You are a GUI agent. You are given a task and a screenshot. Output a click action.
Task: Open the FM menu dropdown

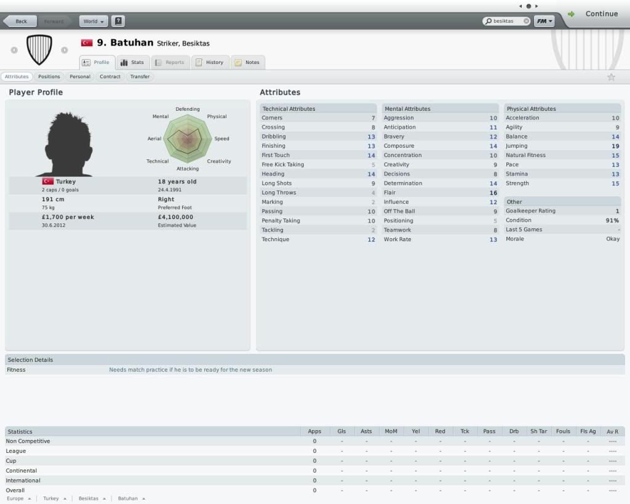pos(544,21)
